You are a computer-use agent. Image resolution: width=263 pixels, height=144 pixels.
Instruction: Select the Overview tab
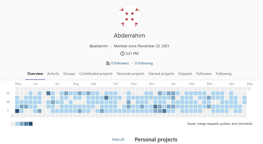click(35, 74)
